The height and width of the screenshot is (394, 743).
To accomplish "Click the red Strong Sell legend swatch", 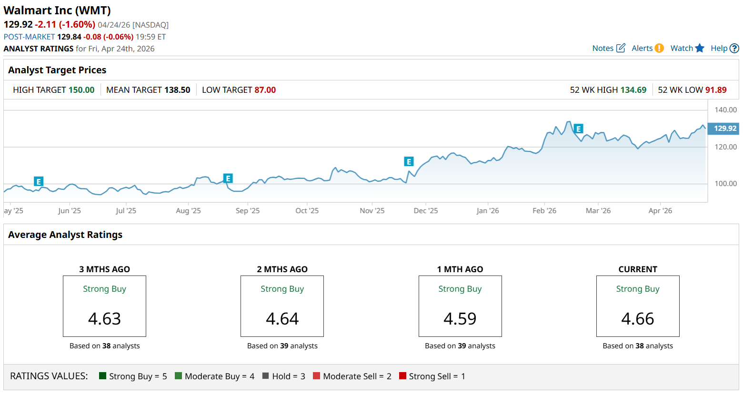I will point(402,376).
